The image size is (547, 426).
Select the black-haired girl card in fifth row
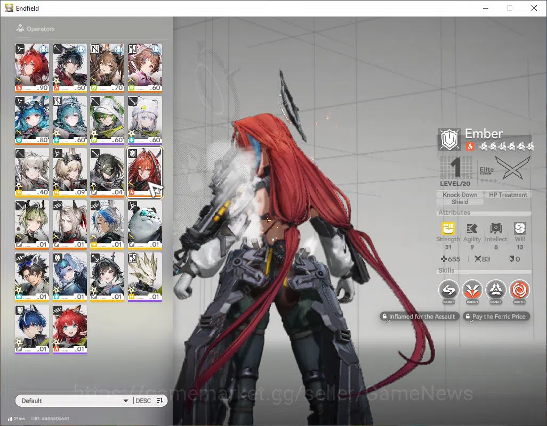107,277
